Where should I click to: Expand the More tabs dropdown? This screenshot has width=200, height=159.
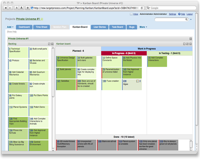click(143, 27)
